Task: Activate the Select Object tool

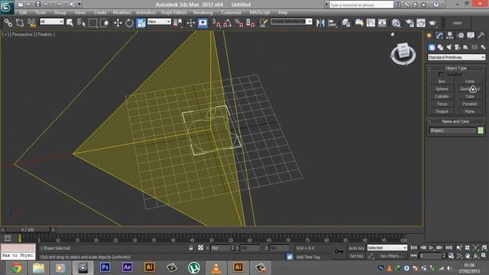Action: 70,23
